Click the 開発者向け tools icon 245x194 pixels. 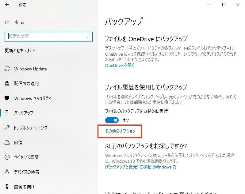tap(7, 187)
